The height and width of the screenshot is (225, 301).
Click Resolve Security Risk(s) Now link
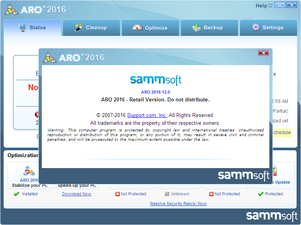[x=178, y=204]
